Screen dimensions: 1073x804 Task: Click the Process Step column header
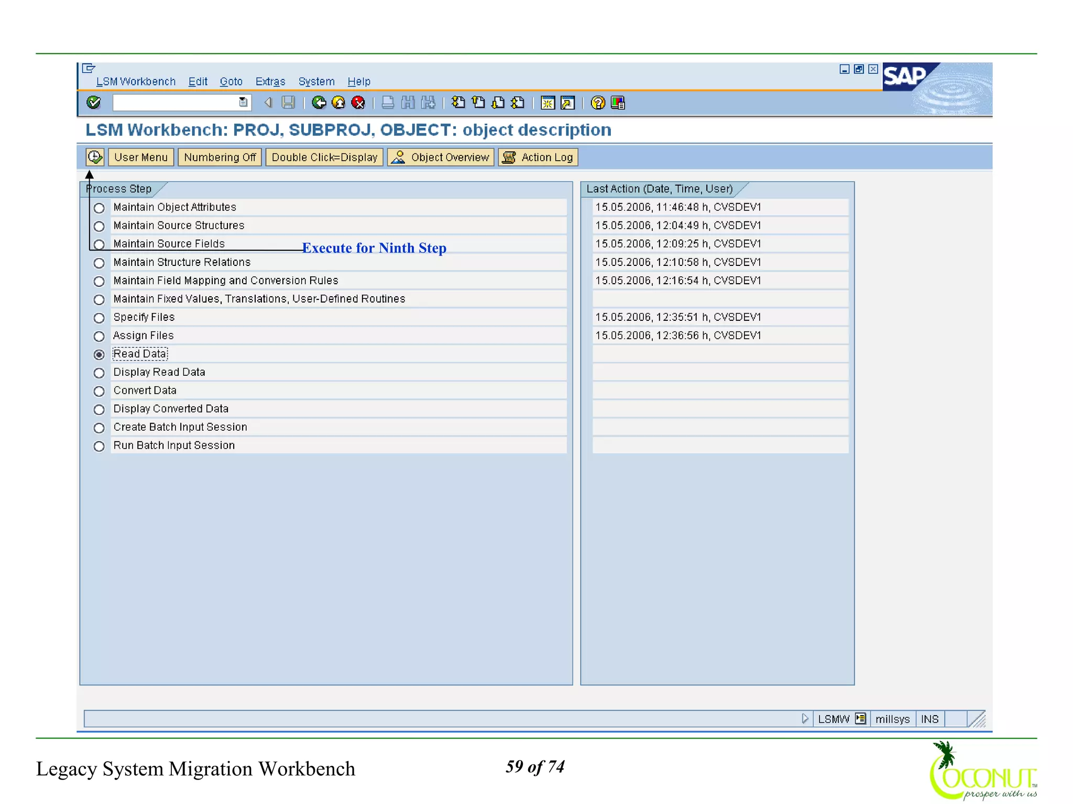click(119, 188)
